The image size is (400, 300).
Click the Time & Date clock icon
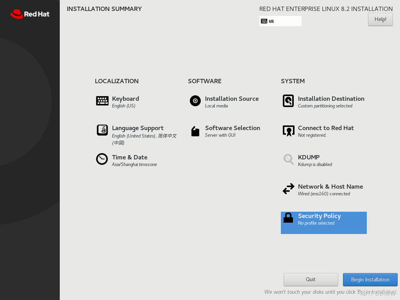(x=102, y=159)
